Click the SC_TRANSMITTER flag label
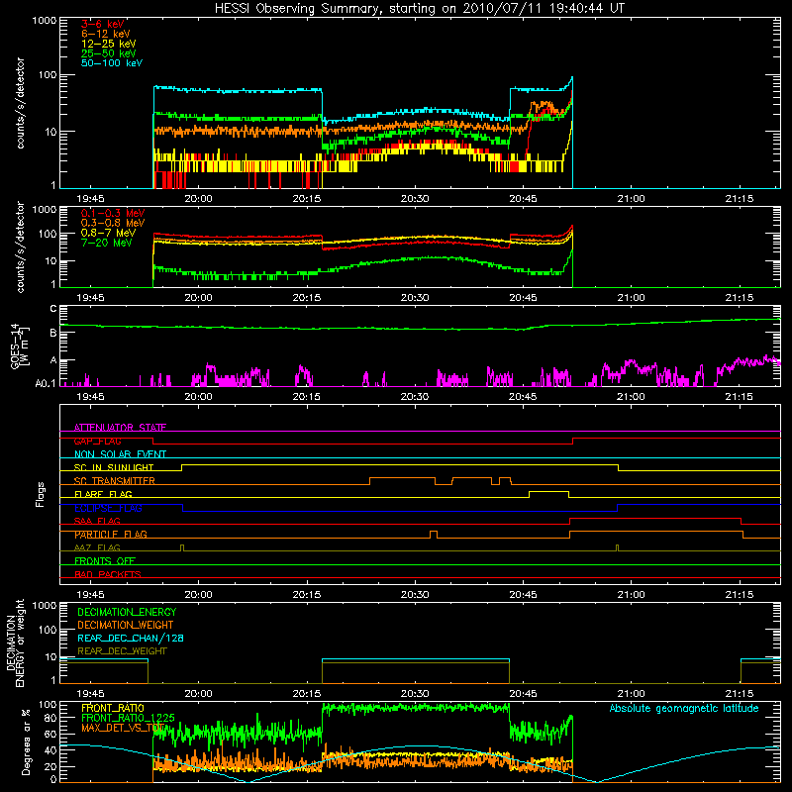The width and height of the screenshot is (792, 792). [115, 481]
